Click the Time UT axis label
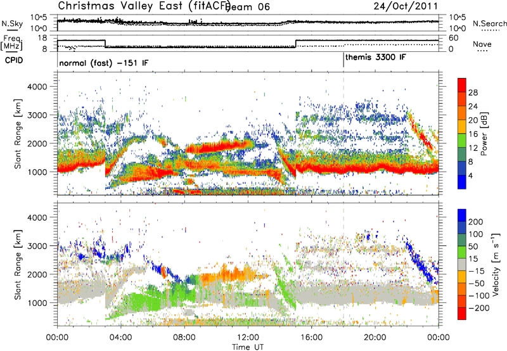Image resolution: width=507 pixels, height=351 pixels. (248, 347)
